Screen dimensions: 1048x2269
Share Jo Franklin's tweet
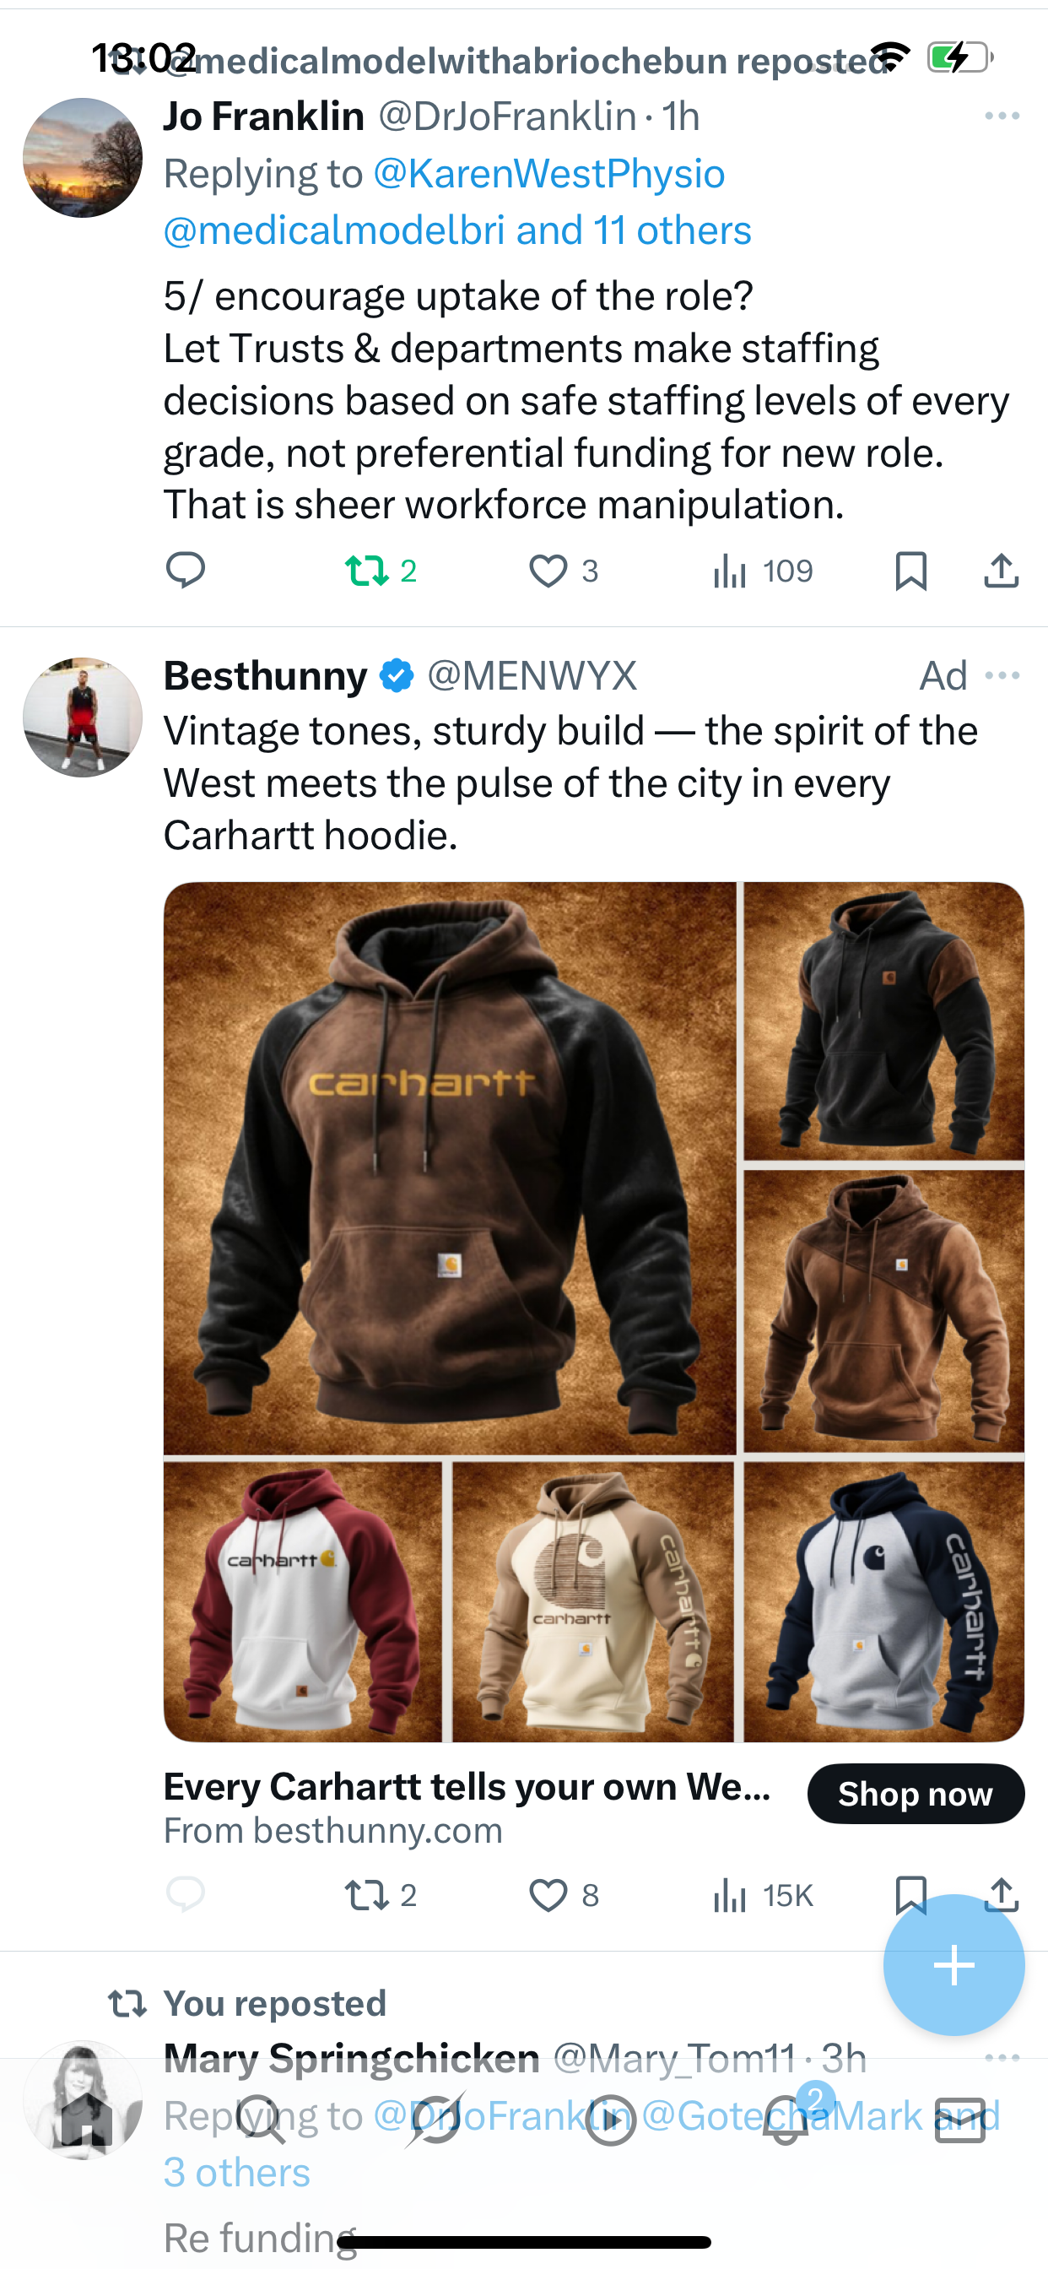(x=1002, y=571)
